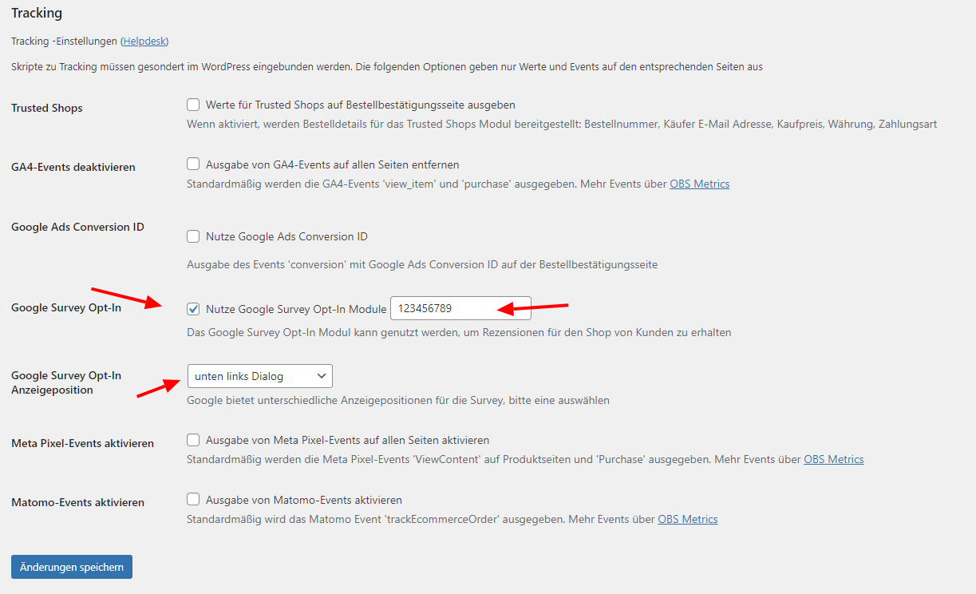The image size is (976, 594).
Task: Open OBS Metrics link in Meta Pixel row
Action: 833,459
